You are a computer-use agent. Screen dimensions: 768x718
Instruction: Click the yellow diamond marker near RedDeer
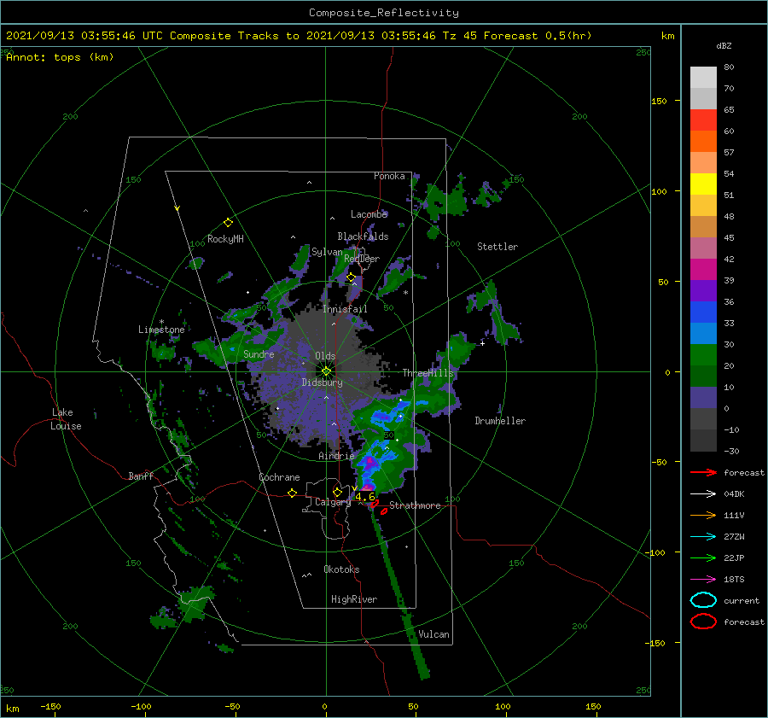click(x=352, y=277)
